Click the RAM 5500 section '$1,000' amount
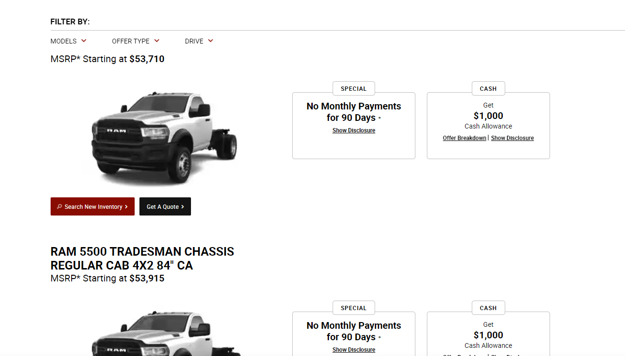625x356 pixels. pos(488,335)
